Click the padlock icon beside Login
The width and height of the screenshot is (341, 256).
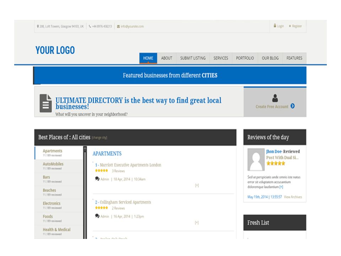(275, 26)
